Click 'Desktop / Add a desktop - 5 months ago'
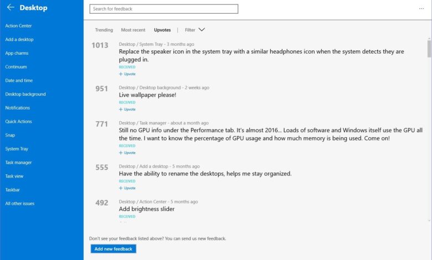 160,166
